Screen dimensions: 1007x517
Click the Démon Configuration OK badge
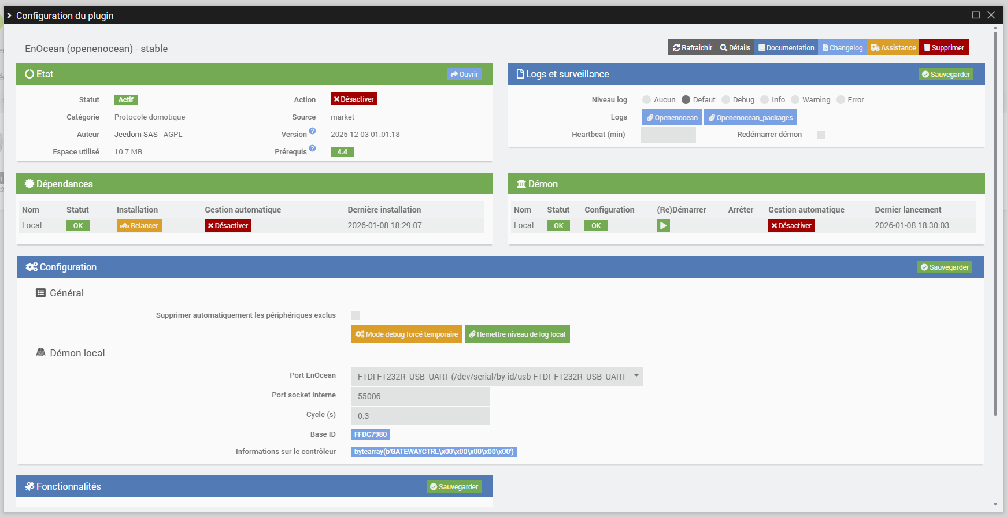click(596, 226)
